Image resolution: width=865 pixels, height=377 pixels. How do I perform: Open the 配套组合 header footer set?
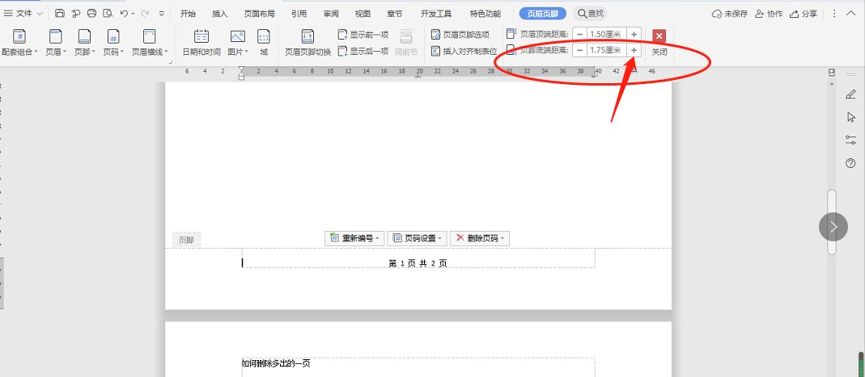coord(20,44)
